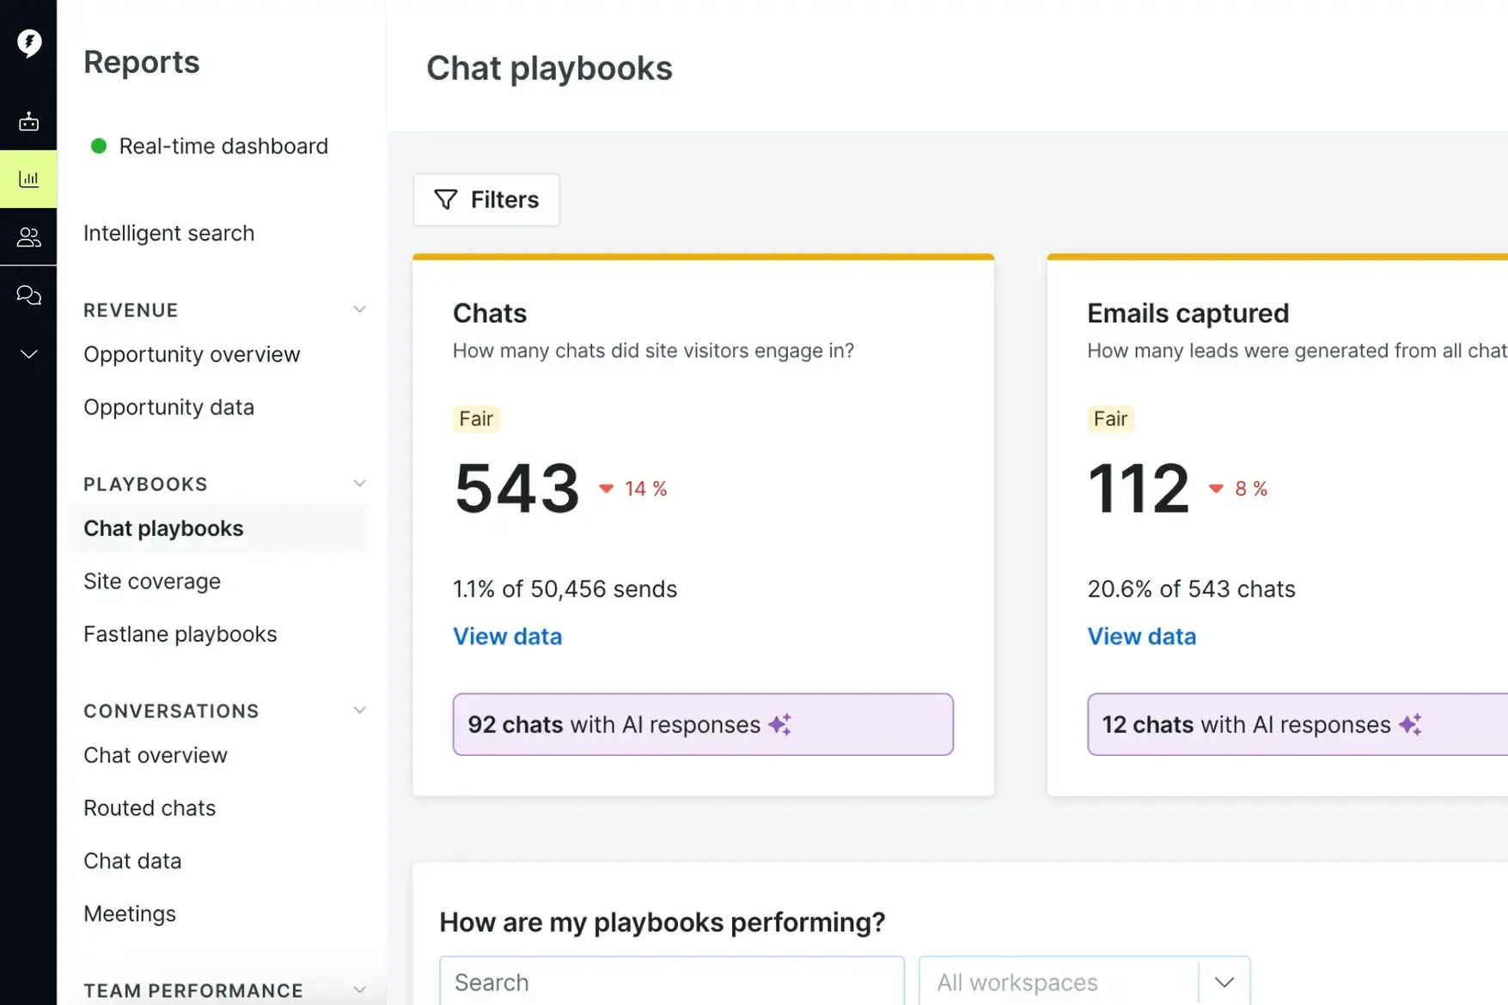Open Fastlane playbooks report

[x=180, y=634]
